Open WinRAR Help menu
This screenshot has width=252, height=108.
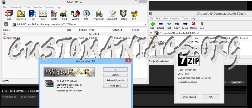click(x=58, y=7)
